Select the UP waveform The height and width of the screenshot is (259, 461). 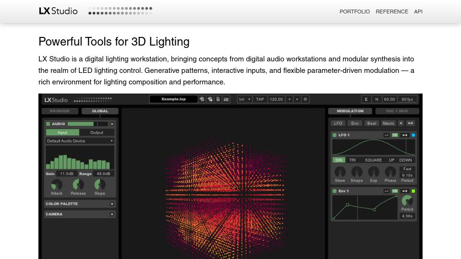(392, 160)
